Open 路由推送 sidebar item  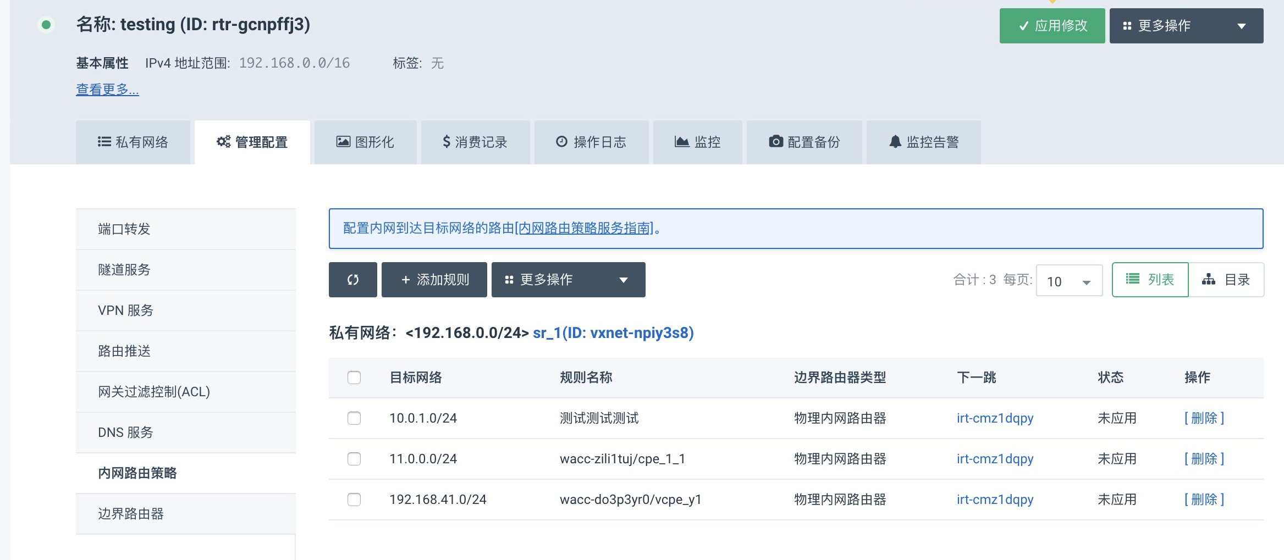click(186, 351)
